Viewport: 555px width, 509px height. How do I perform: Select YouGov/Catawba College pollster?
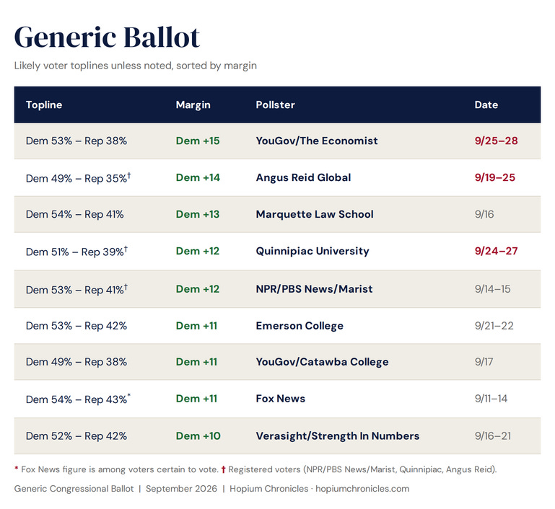click(322, 362)
